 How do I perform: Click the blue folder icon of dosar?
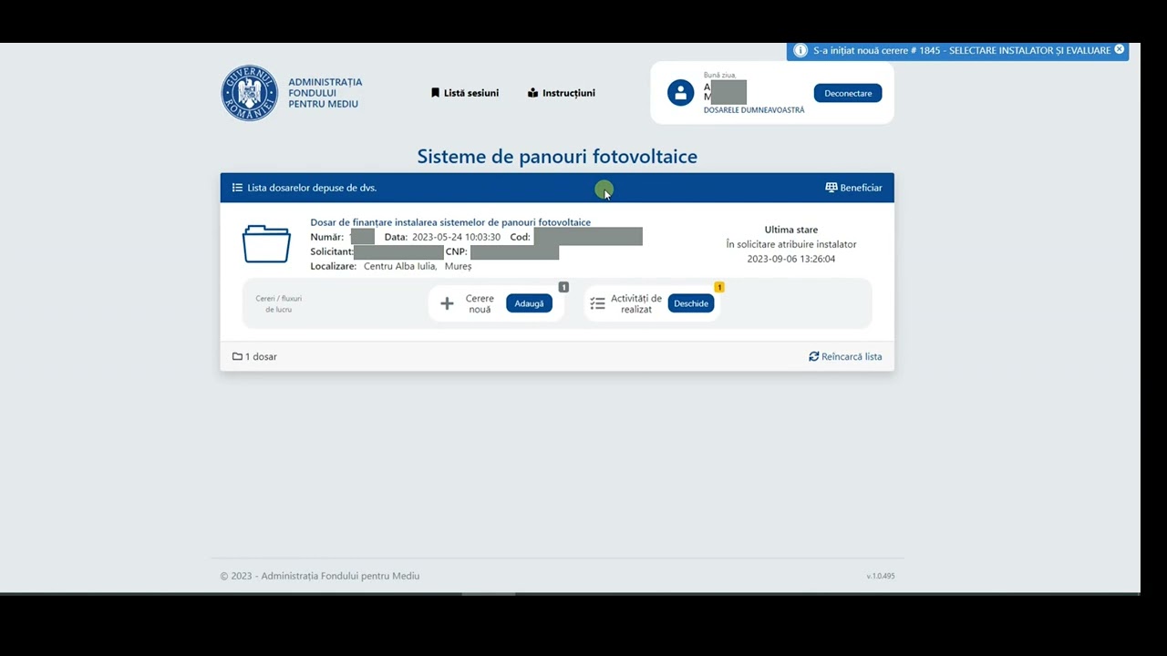point(266,244)
